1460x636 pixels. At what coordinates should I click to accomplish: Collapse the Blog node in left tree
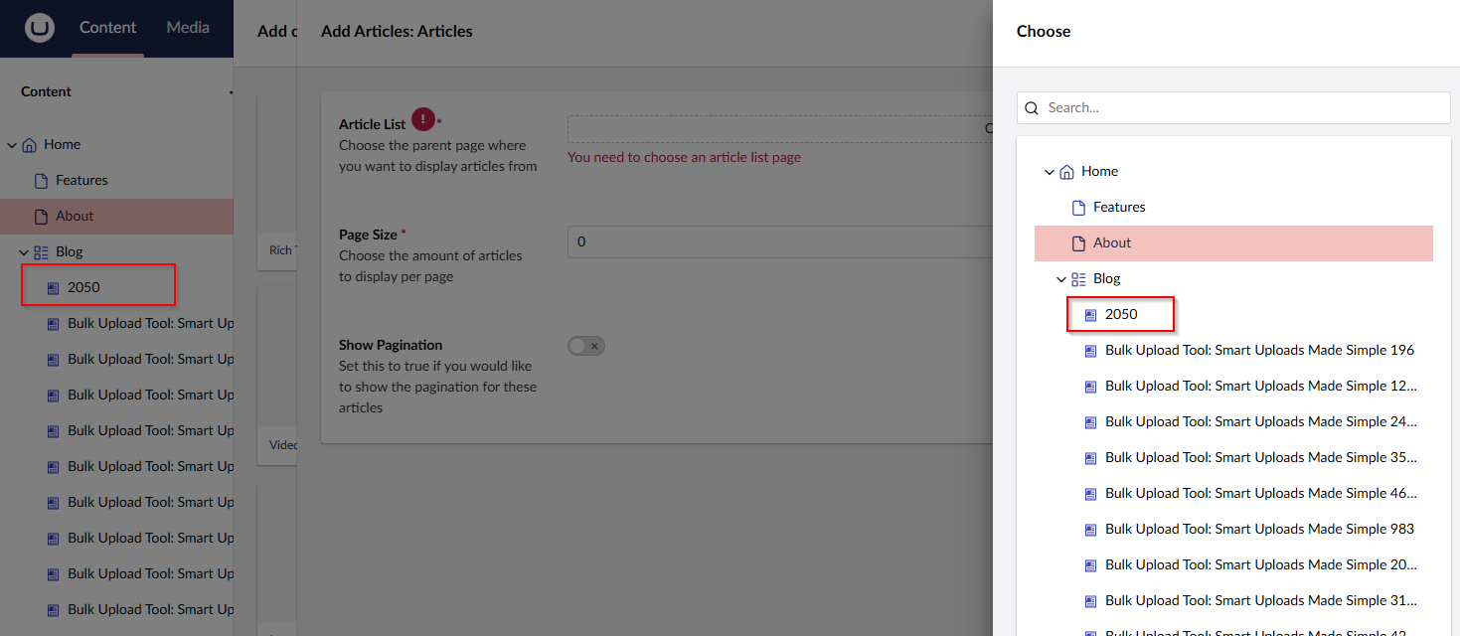(24, 252)
